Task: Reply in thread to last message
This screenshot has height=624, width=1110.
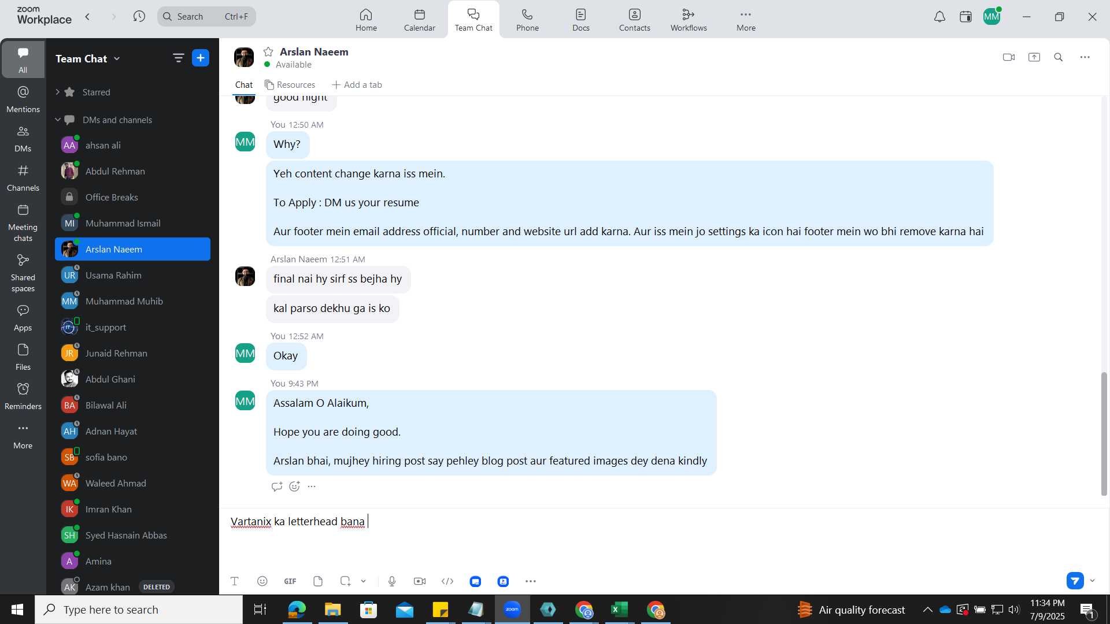Action: coord(277,486)
